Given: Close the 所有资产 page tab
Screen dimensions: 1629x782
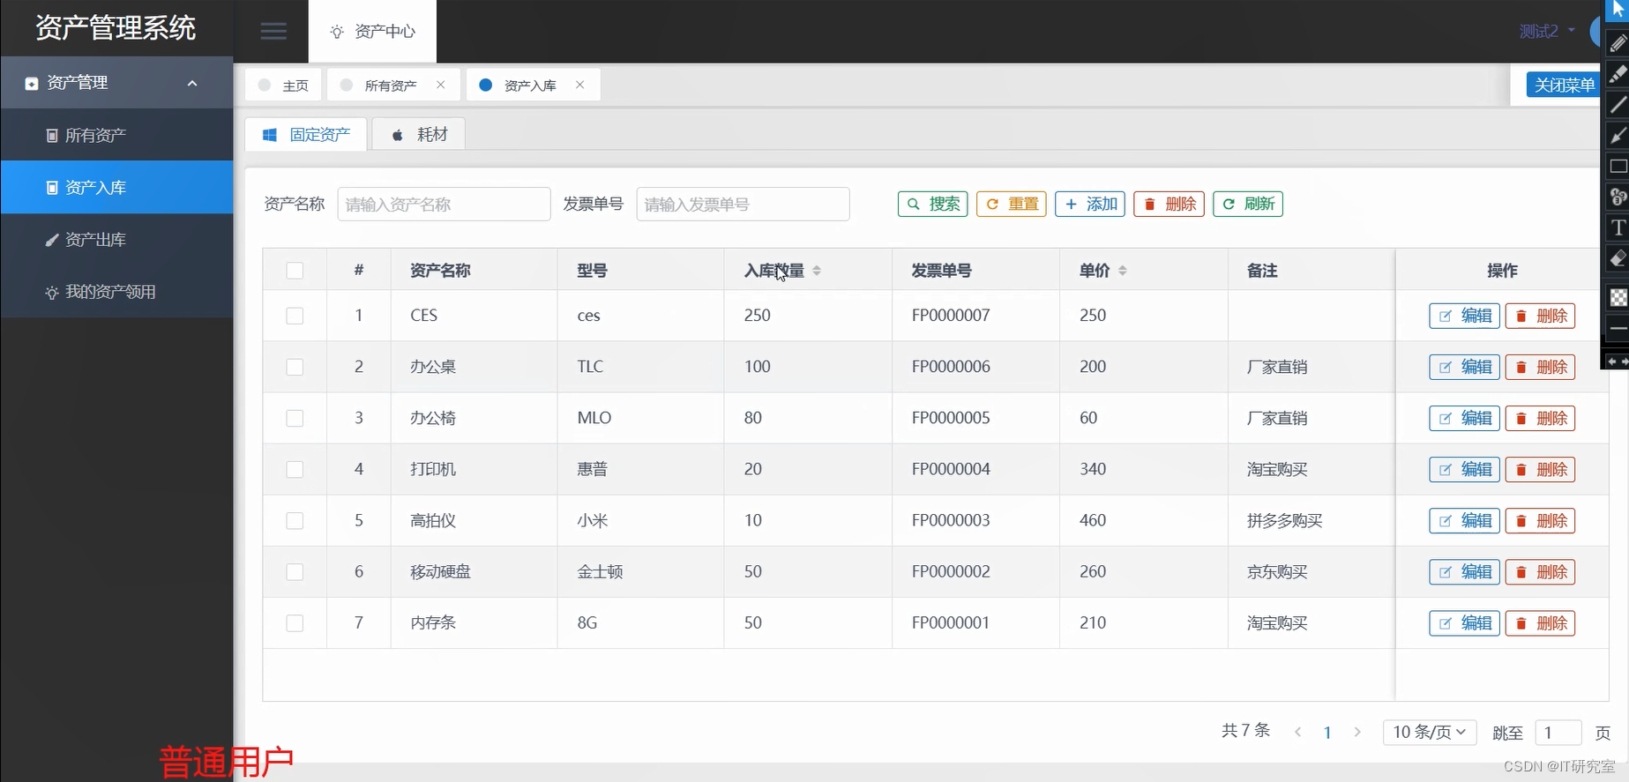Looking at the screenshot, I should tap(440, 85).
